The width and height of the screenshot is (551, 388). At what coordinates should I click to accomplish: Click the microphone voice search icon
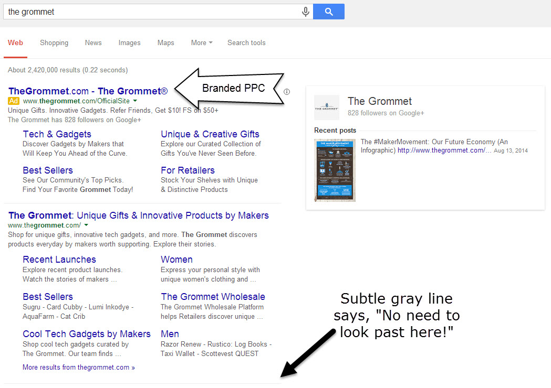[x=305, y=12]
